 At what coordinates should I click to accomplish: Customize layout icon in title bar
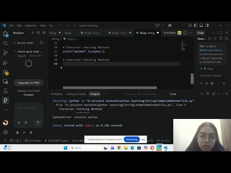tap(190, 25)
